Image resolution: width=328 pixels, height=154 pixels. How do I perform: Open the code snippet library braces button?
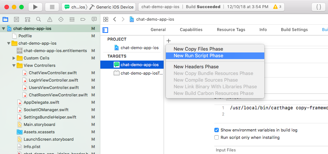(x=319, y=7)
